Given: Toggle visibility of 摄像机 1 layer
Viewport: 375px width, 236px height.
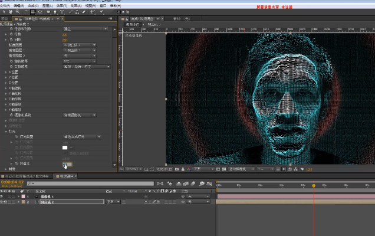Looking at the screenshot, I should click(x=3, y=196).
